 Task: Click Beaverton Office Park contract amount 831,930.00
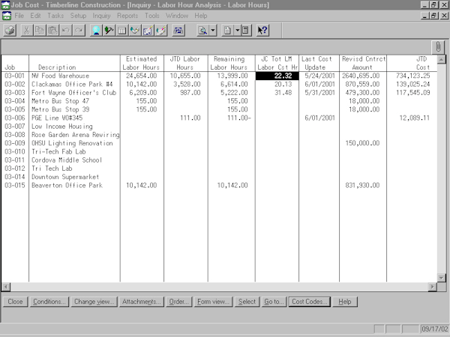tap(362, 185)
